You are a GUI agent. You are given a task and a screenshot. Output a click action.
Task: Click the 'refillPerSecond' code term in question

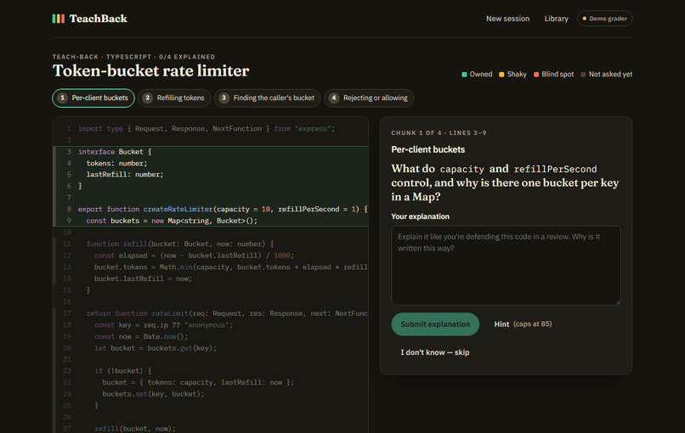tap(555, 169)
